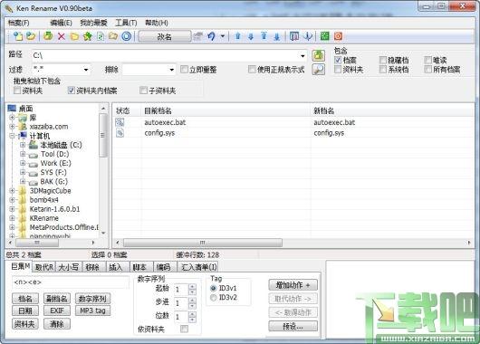Select the ID3v2 radio button

coord(214,298)
